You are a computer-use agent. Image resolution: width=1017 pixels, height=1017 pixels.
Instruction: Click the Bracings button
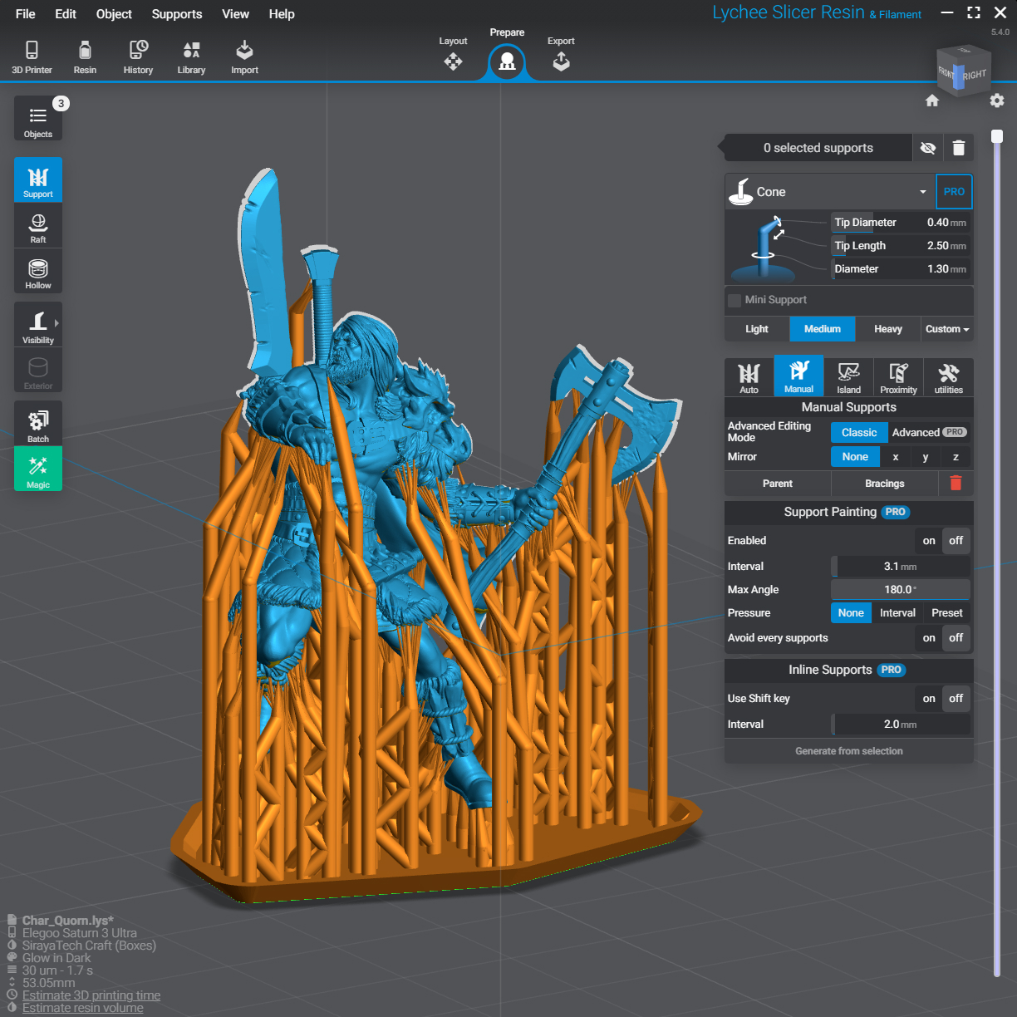884,484
